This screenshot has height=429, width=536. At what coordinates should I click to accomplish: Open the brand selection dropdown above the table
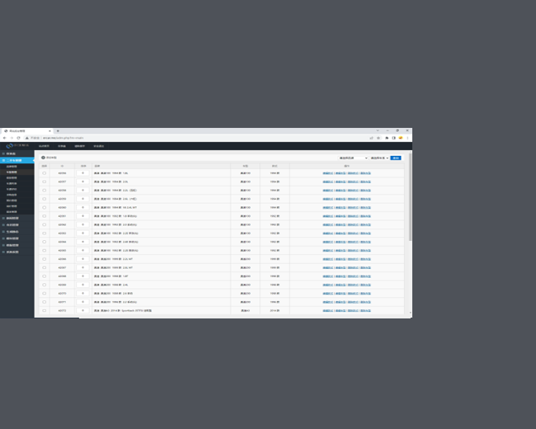pos(352,157)
